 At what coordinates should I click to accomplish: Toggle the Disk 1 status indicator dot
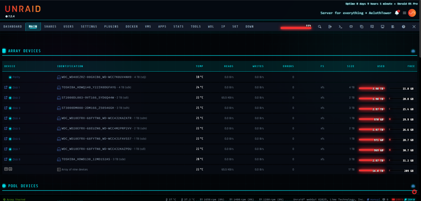click(10, 88)
